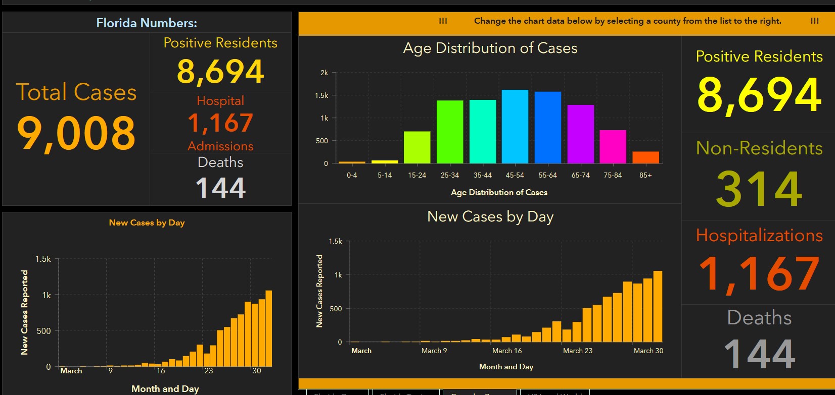Click the orange 'New Cases by Day' title at bottom left

click(x=147, y=223)
